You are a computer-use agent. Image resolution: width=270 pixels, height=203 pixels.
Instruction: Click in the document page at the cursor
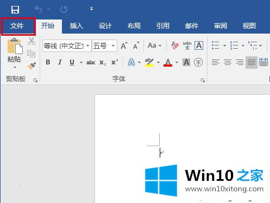[x=160, y=153]
